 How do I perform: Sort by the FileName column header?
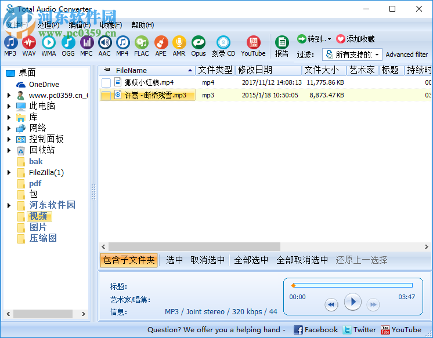(147, 70)
